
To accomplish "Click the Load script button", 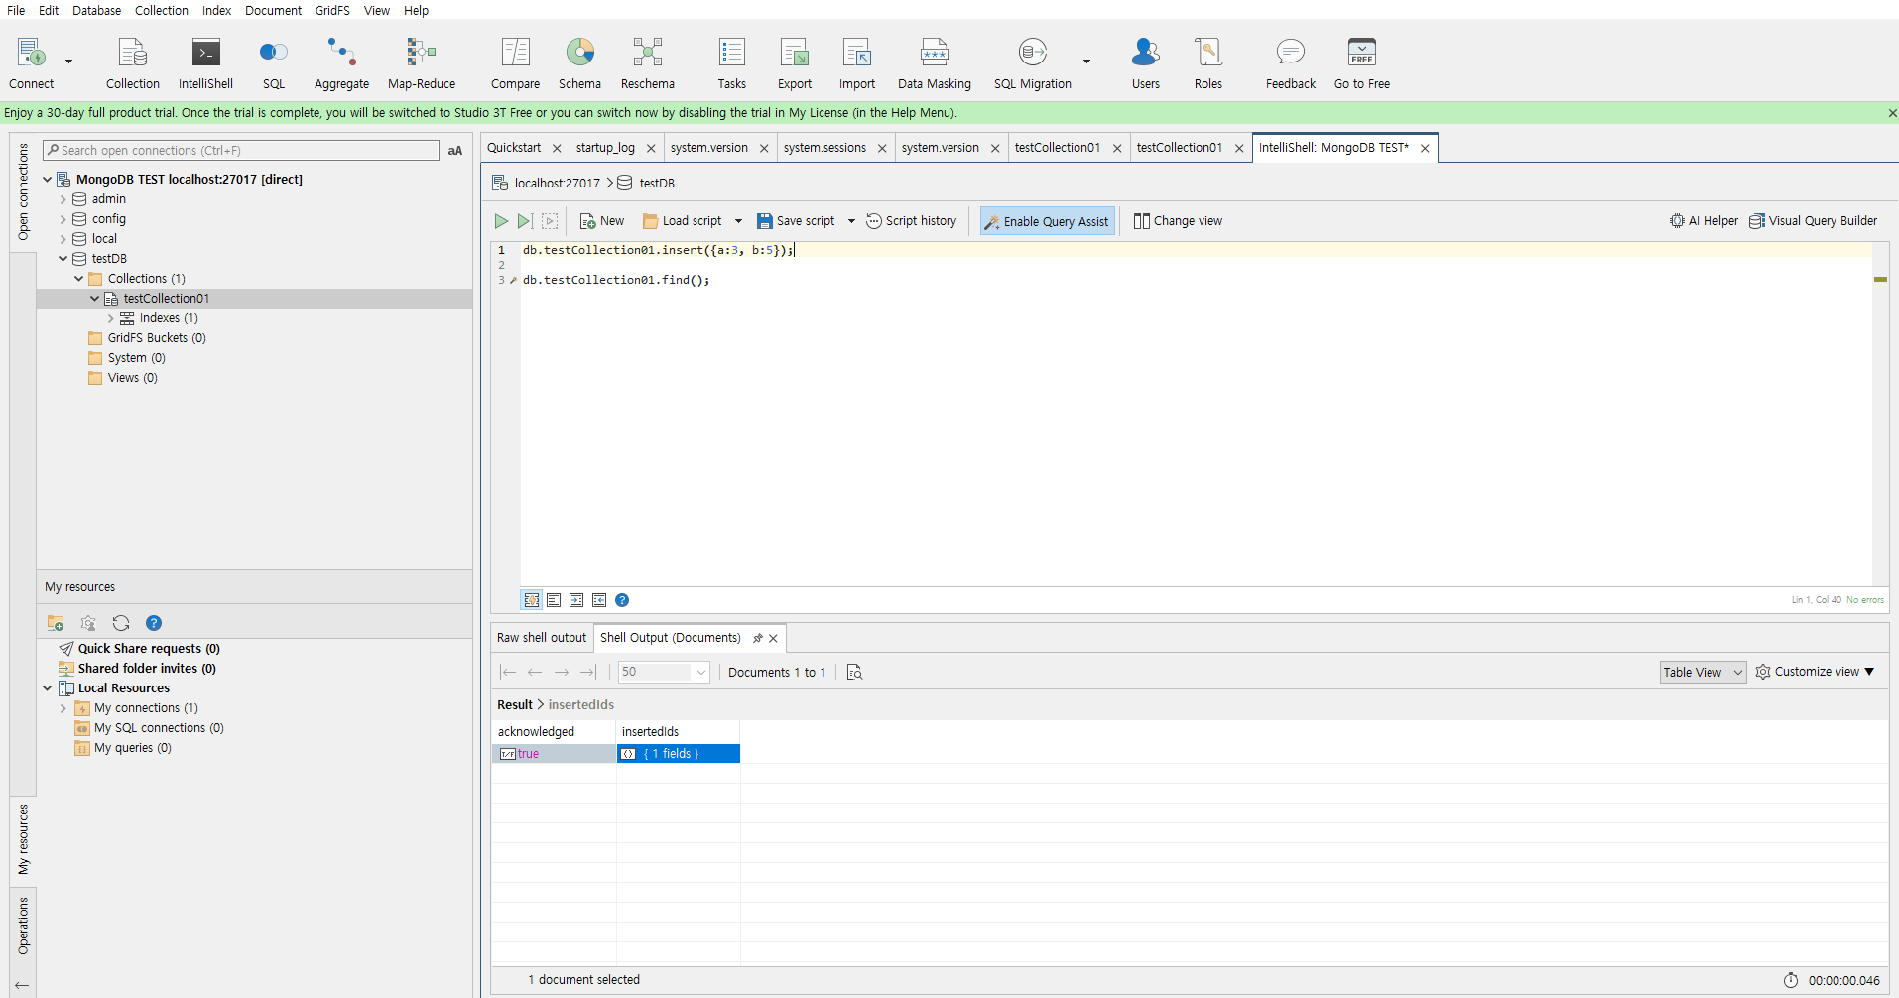I will pos(683,221).
